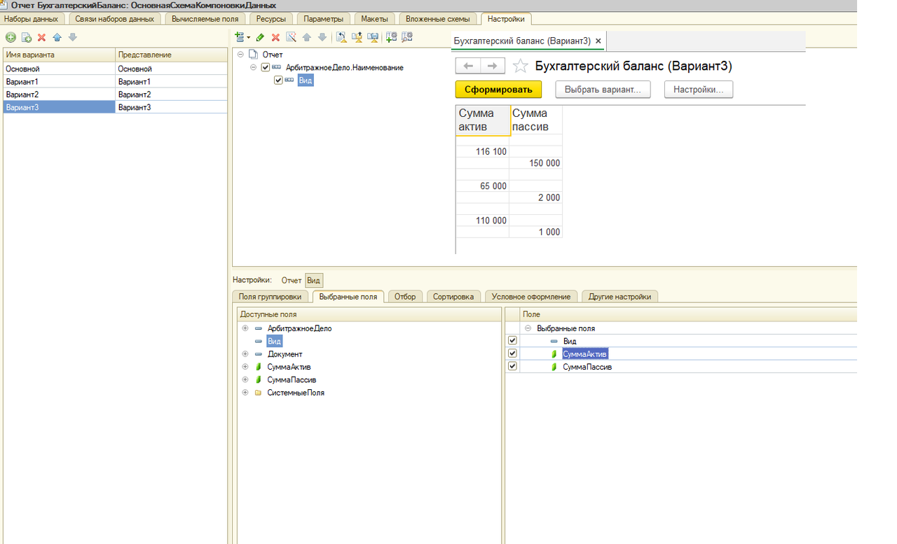Image resolution: width=897 pixels, height=544 pixels.
Task: Click the load standard settings icon
Action: pyautogui.click(x=341, y=37)
